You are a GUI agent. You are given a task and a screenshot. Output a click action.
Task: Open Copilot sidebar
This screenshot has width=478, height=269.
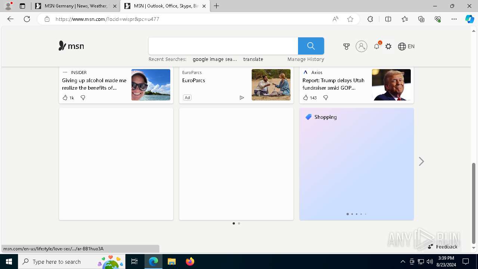click(x=469, y=19)
